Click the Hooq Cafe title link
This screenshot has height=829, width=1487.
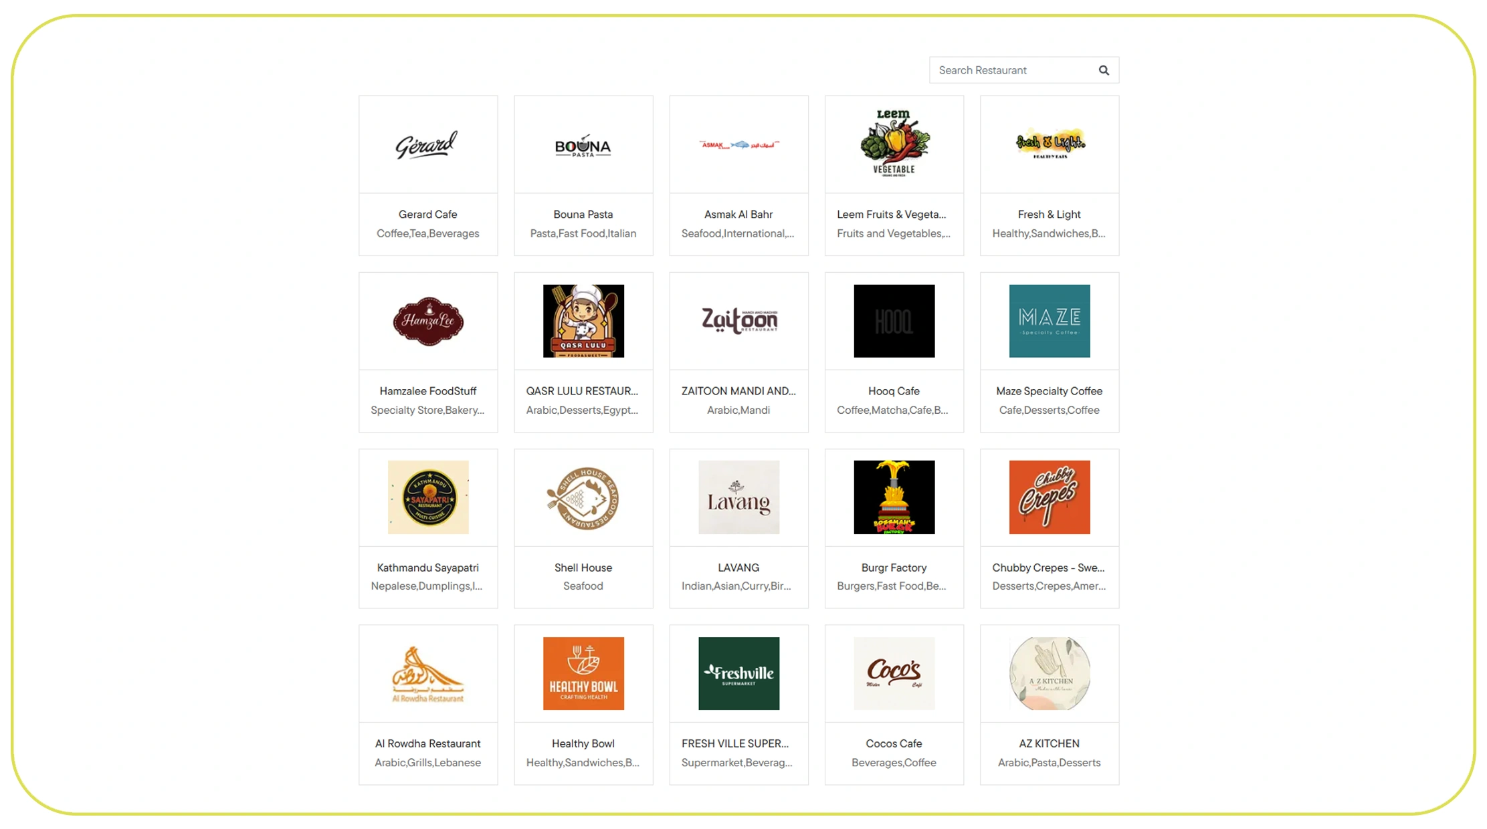click(894, 391)
